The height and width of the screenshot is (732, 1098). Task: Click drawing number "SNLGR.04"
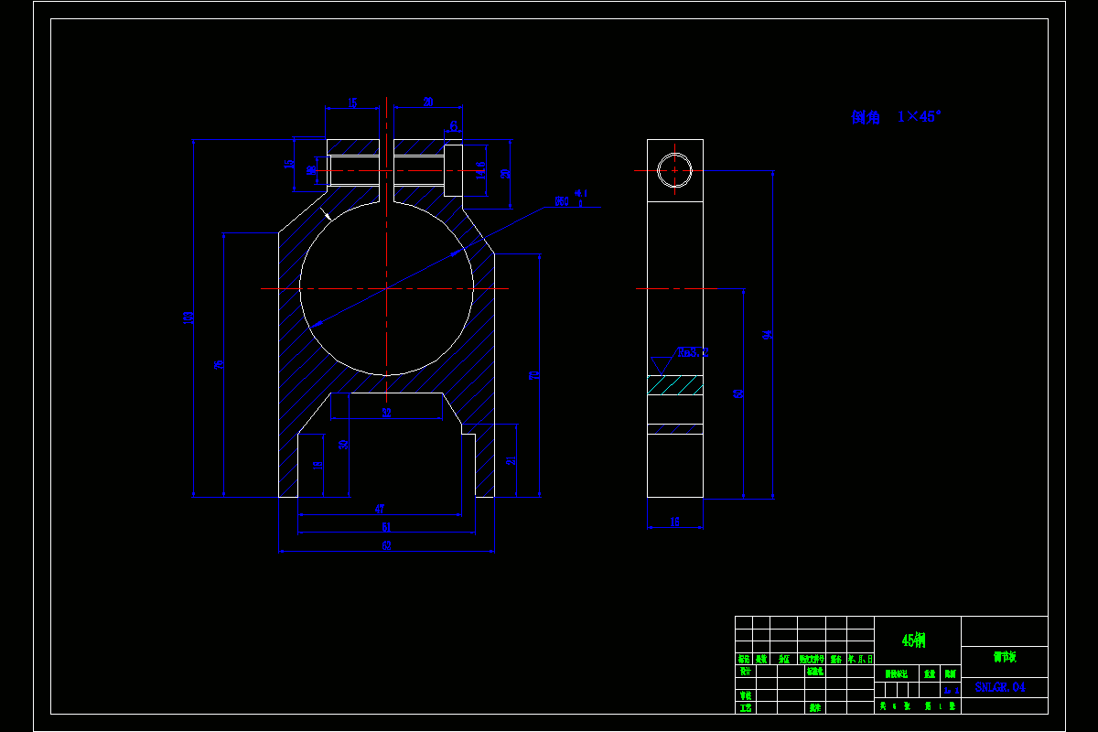(x=1000, y=687)
